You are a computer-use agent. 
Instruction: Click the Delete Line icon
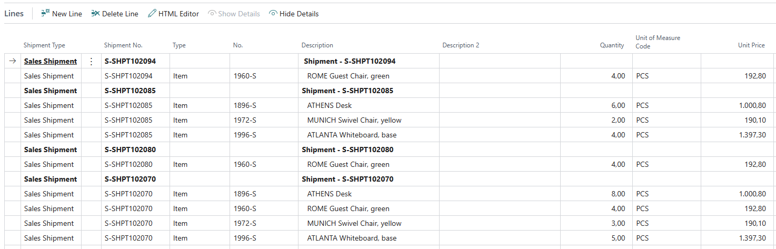[95, 13]
